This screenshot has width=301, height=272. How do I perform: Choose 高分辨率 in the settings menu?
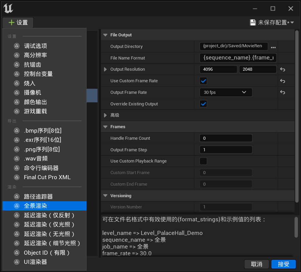coord(35,55)
